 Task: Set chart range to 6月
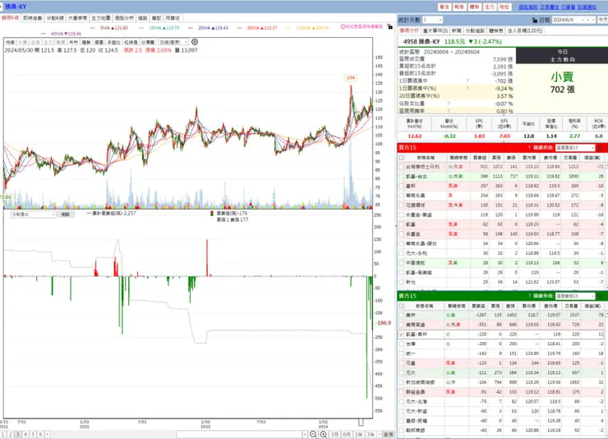347,435
